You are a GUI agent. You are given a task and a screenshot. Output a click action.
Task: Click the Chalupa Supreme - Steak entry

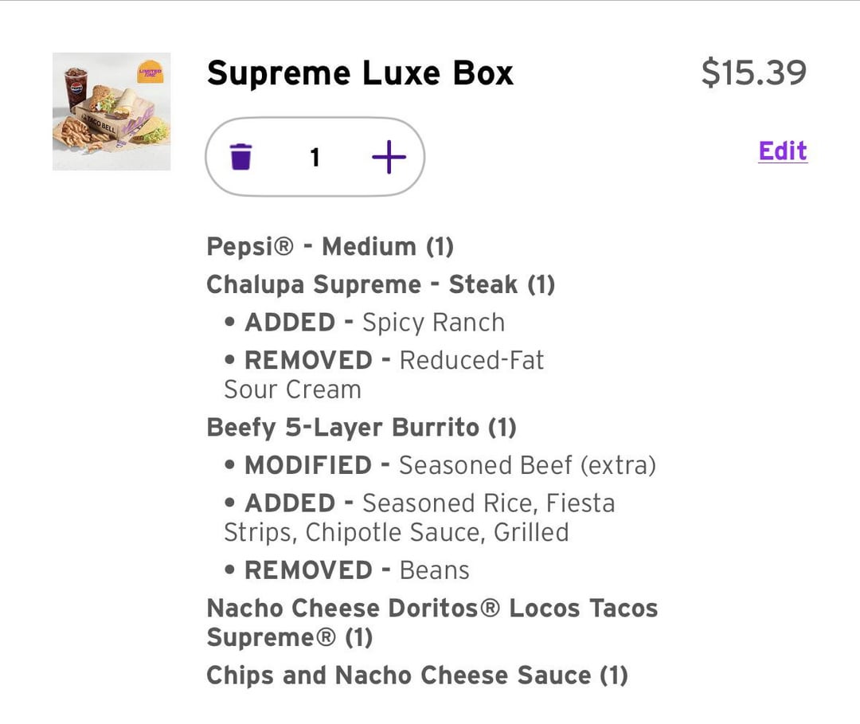pos(381,284)
